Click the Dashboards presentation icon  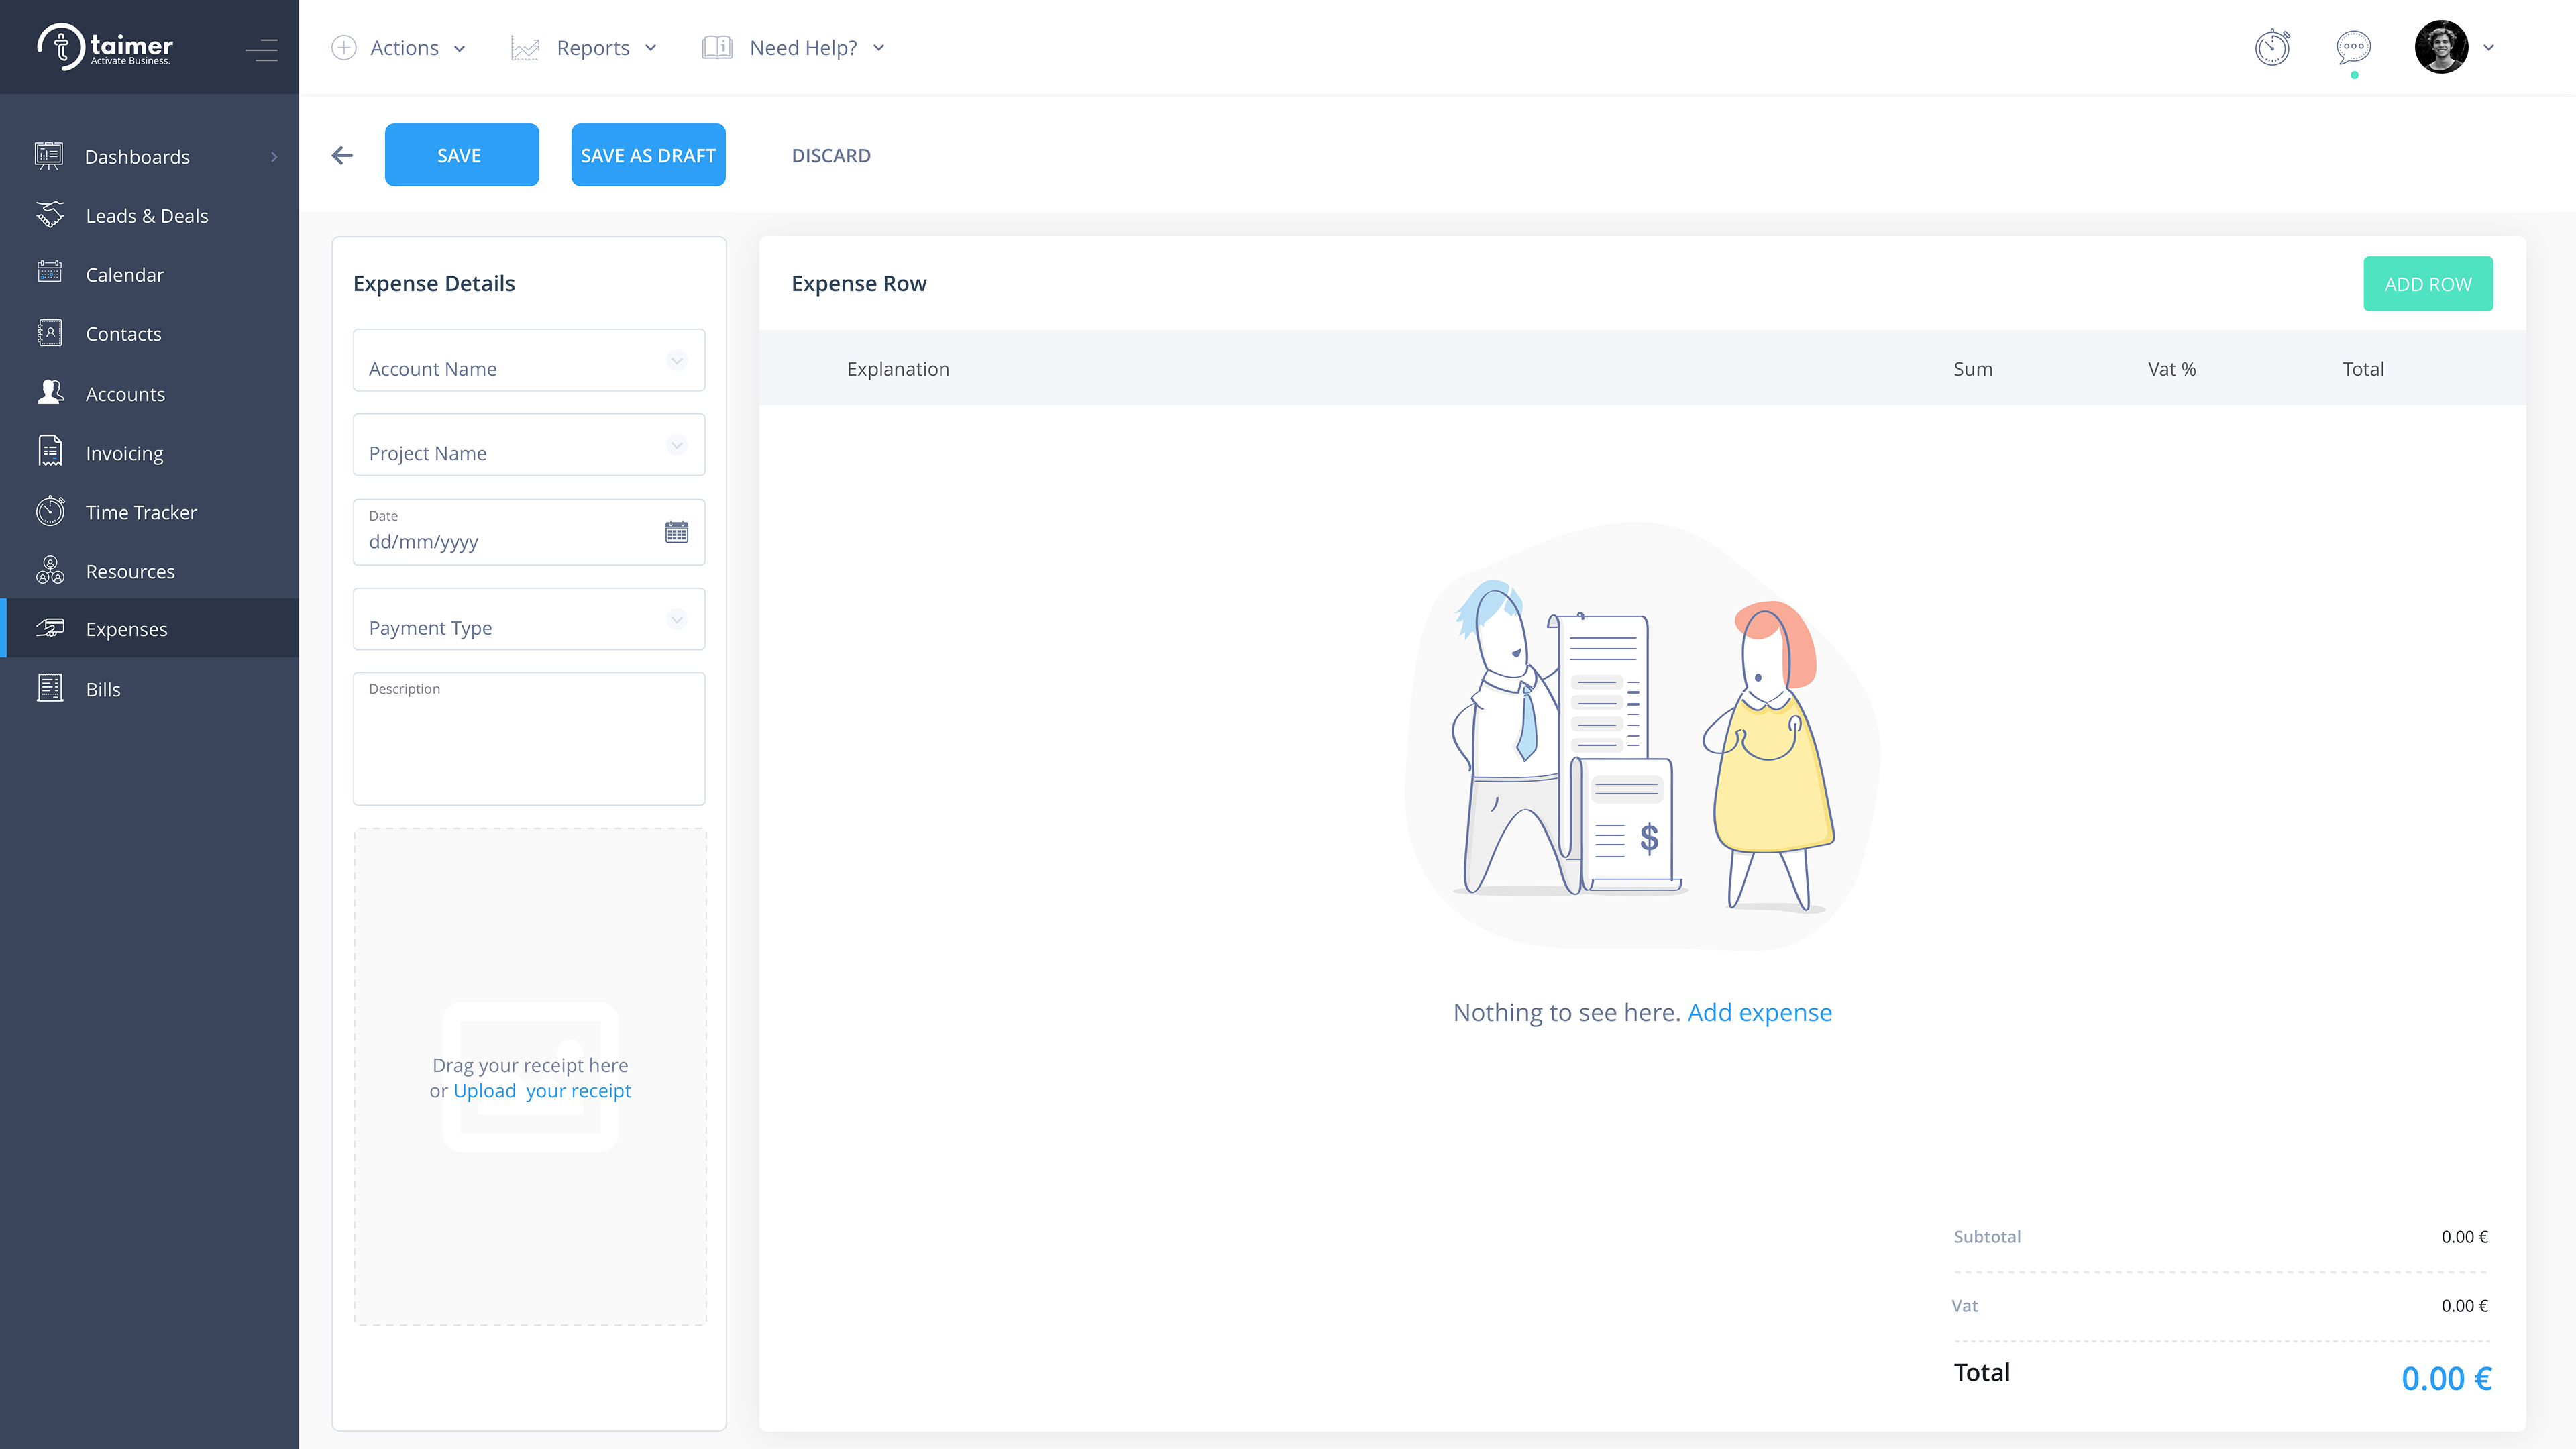coord(49,156)
